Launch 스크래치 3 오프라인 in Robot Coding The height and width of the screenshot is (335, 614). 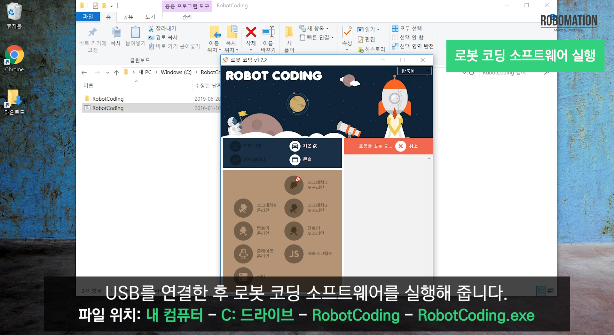[x=294, y=185]
